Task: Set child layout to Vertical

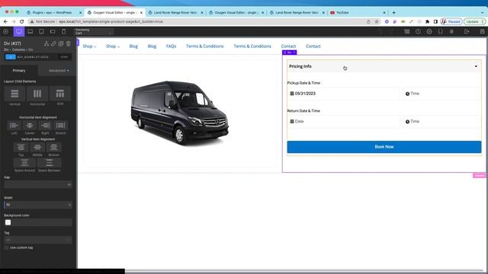Action: (14, 94)
